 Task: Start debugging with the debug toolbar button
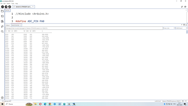tap(10, 7)
